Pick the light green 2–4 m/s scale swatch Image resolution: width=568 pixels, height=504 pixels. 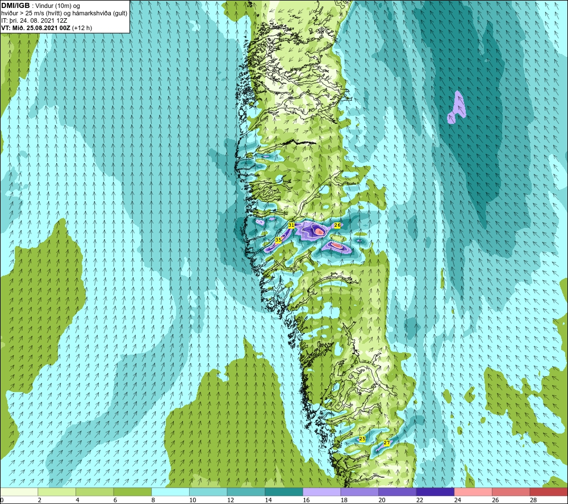point(56,492)
